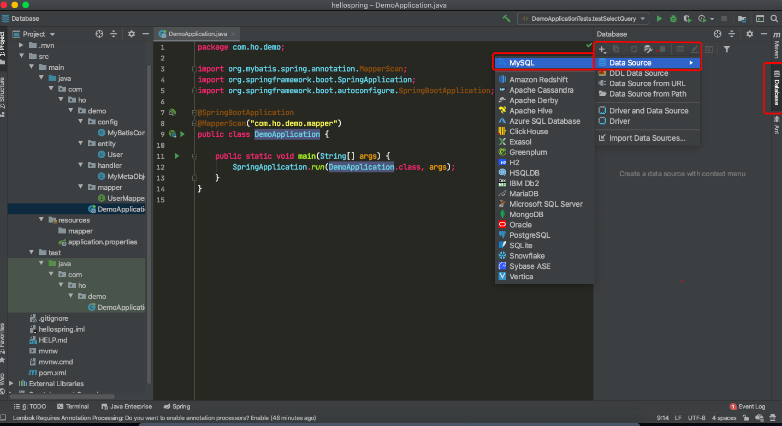Click the Spring bean gutter icon on line 7
This screenshot has height=426, width=782.
tap(172, 112)
